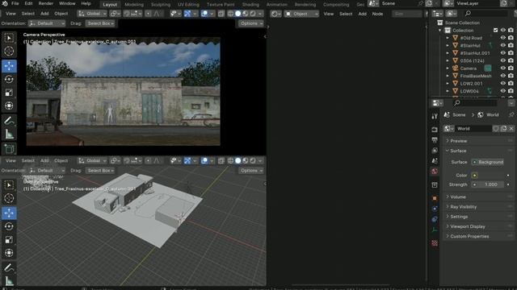Open the Tool properties tab
Image resolution: width=517 pixels, height=290 pixels.
point(435,116)
